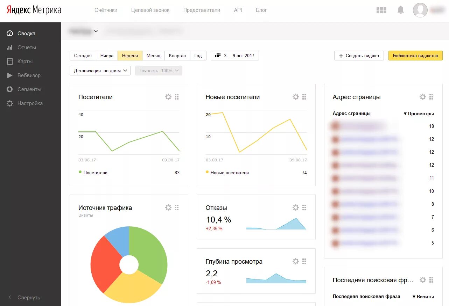Select the Вчера period

[x=107, y=56]
